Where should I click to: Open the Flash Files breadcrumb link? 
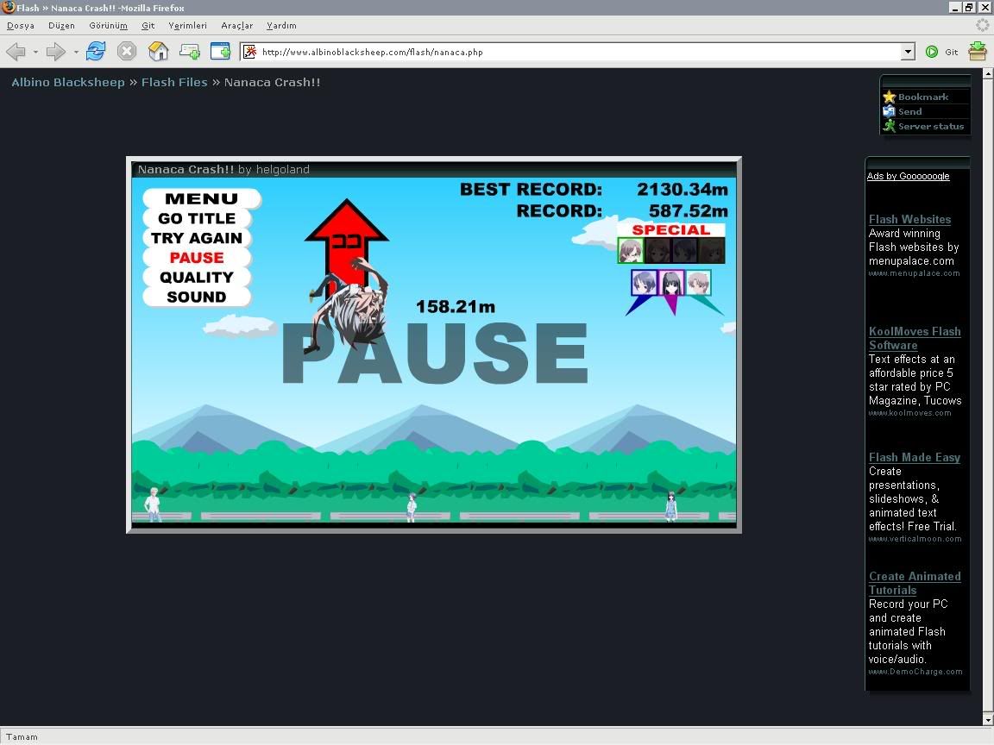(x=174, y=83)
